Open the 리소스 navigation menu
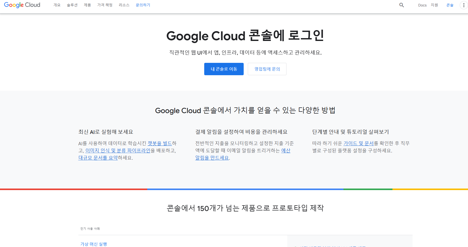Image resolution: width=468 pixels, height=247 pixels. (124, 5)
